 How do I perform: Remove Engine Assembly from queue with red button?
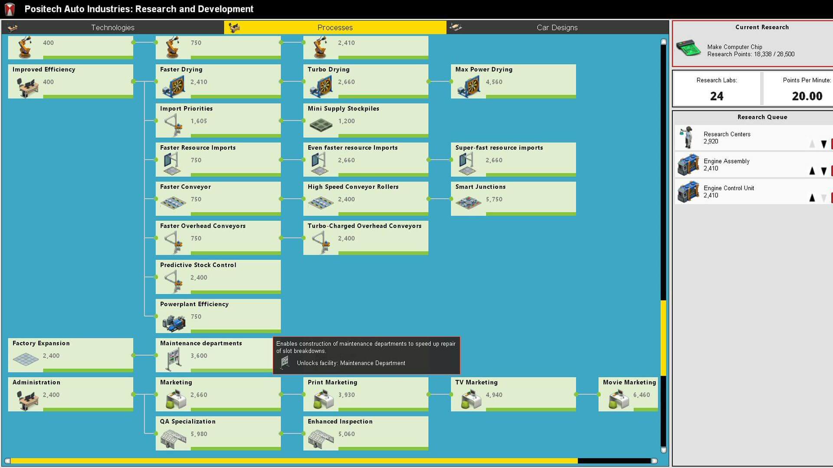click(831, 171)
